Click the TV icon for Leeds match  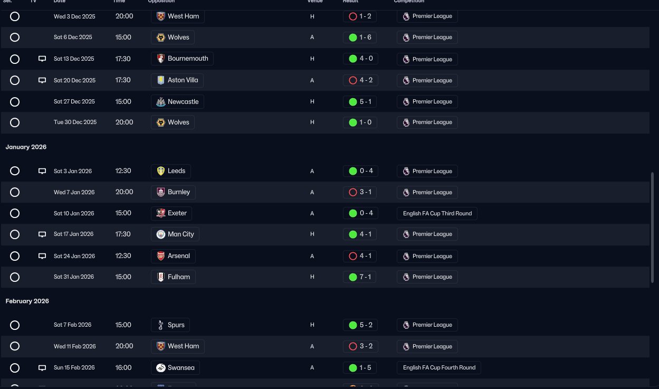[42, 172]
